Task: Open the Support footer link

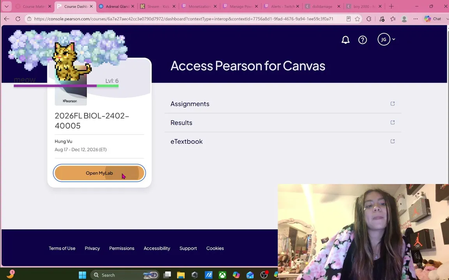Action: click(x=188, y=248)
